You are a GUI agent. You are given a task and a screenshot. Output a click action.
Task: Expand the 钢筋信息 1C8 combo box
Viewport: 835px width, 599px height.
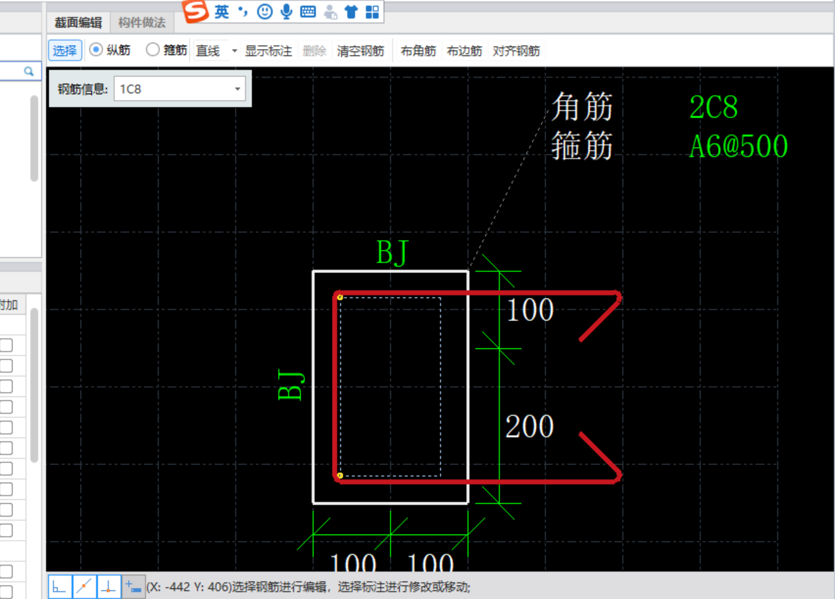237,89
